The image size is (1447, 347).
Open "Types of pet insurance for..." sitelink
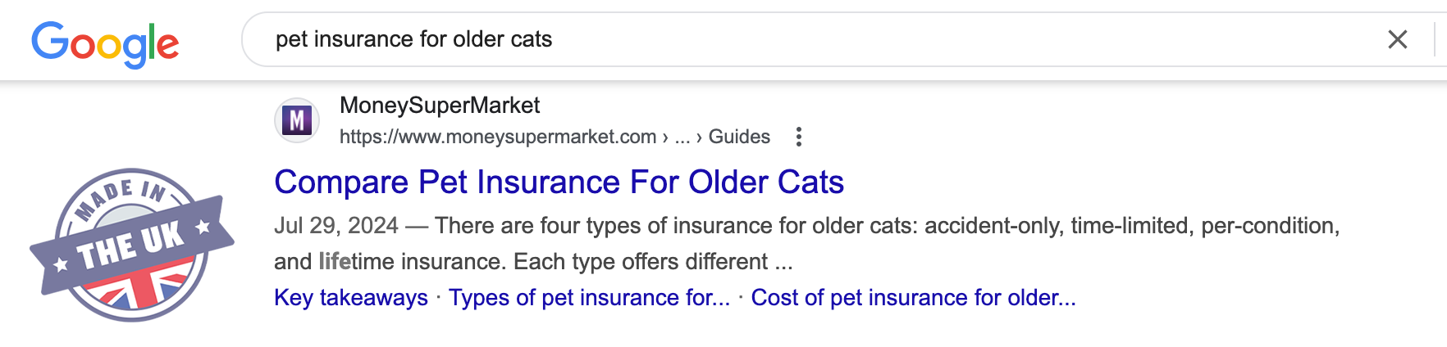(589, 298)
